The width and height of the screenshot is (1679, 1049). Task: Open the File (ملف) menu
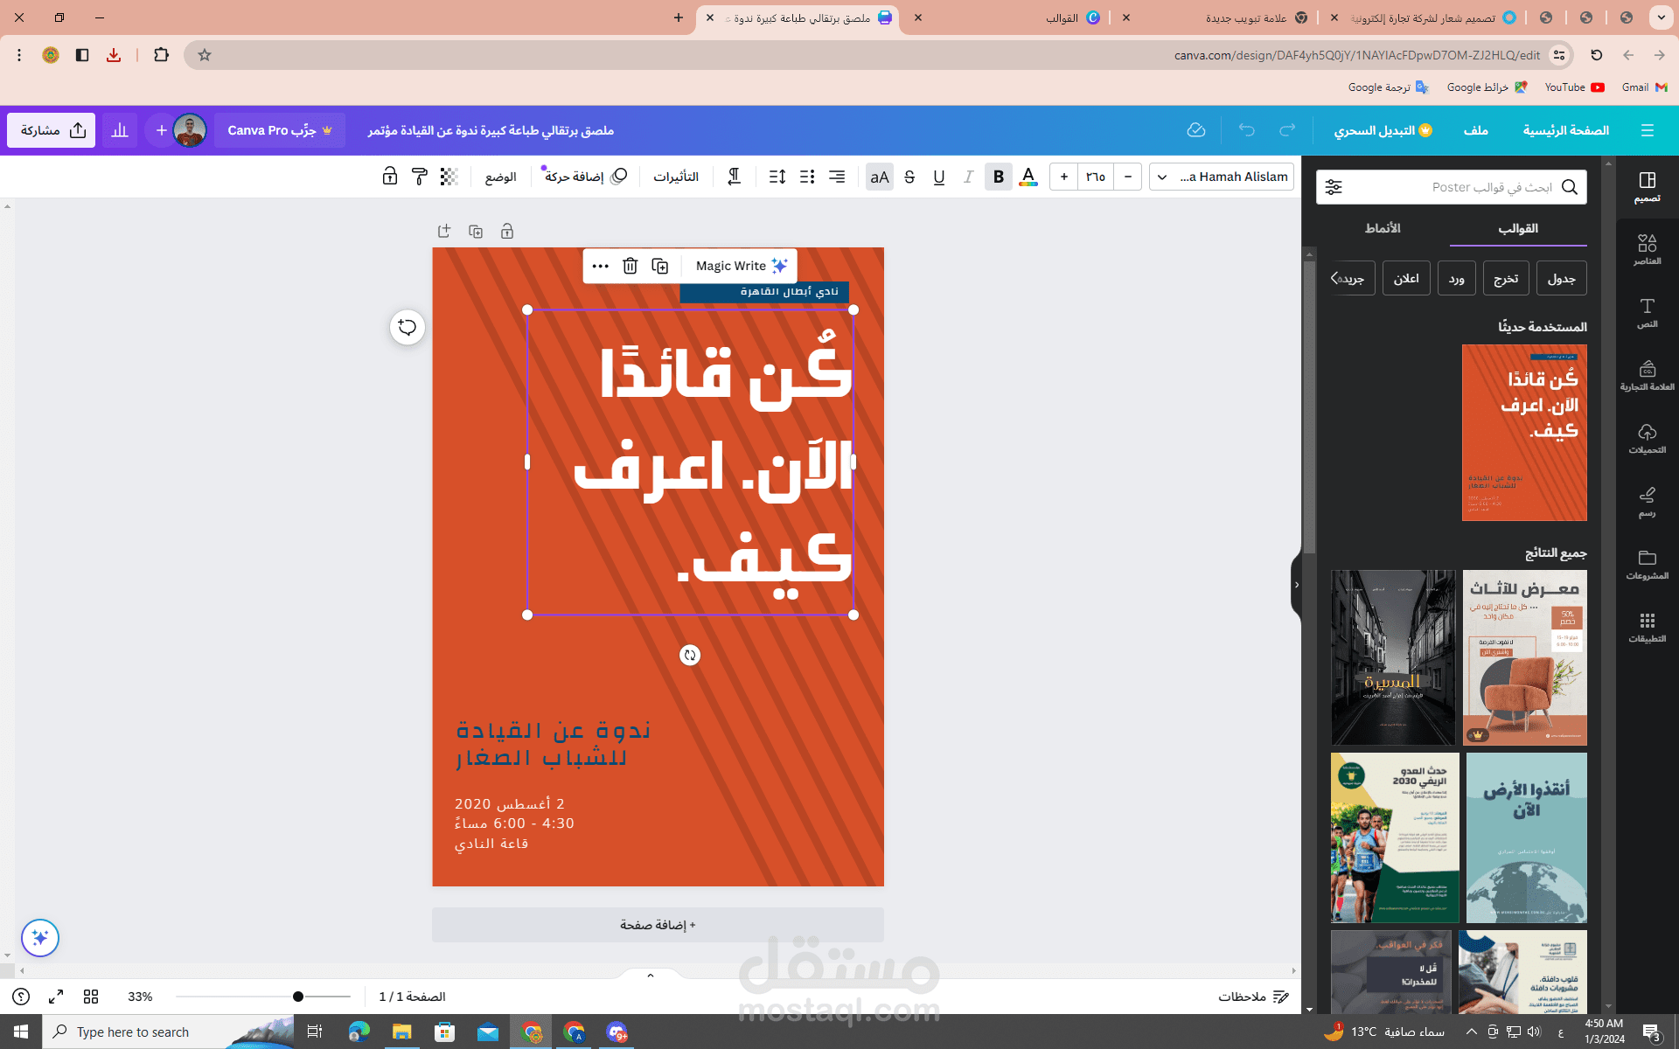[x=1476, y=130]
